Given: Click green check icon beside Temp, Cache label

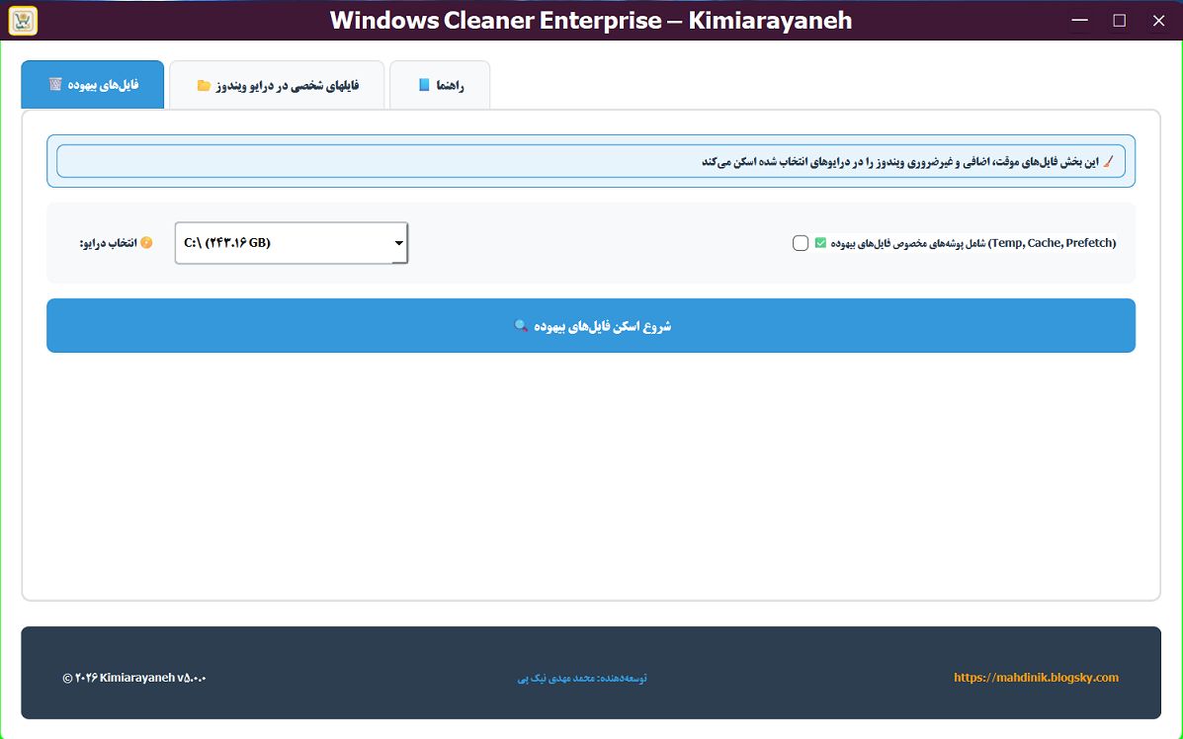Looking at the screenshot, I should (x=820, y=243).
